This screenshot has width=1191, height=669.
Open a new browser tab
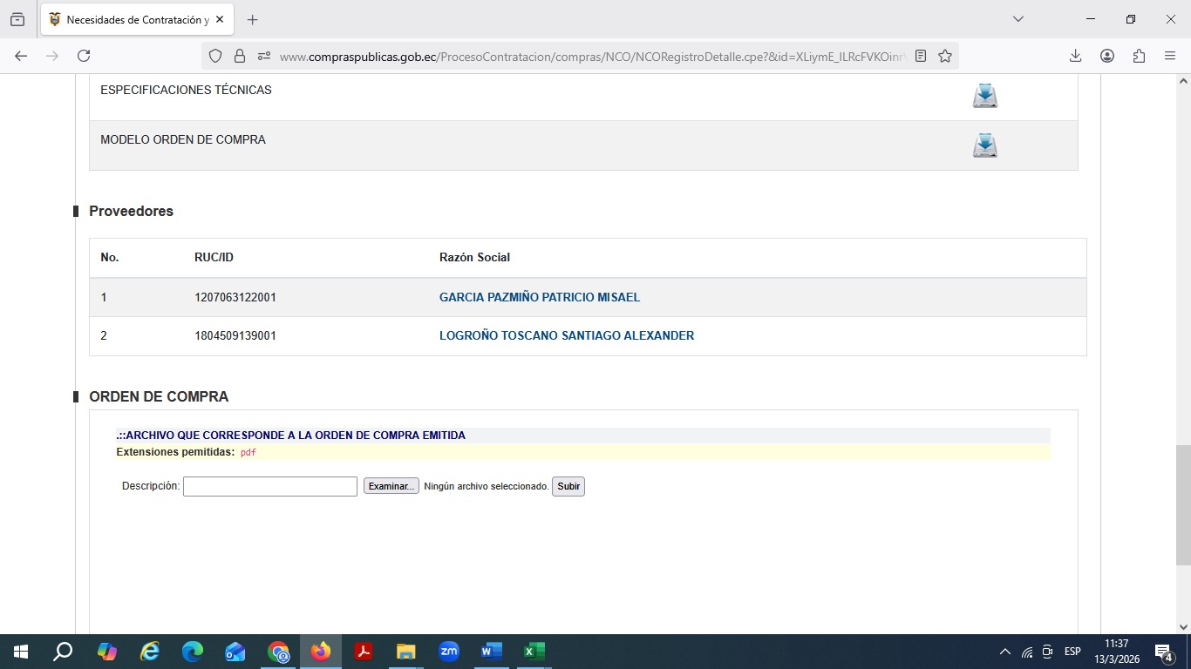click(x=252, y=19)
